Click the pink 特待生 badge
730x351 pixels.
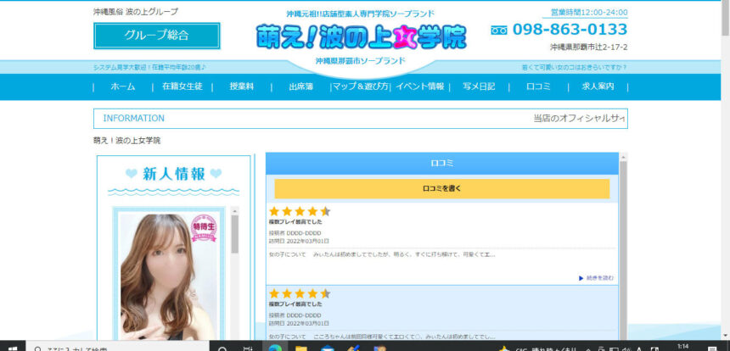(x=204, y=228)
